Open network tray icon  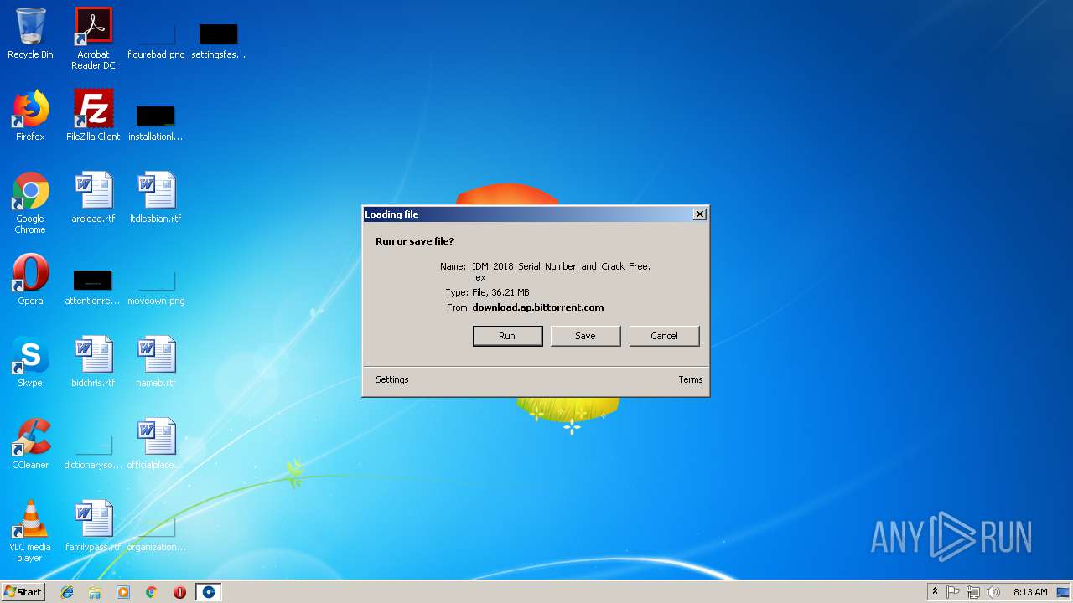pyautogui.click(x=973, y=592)
